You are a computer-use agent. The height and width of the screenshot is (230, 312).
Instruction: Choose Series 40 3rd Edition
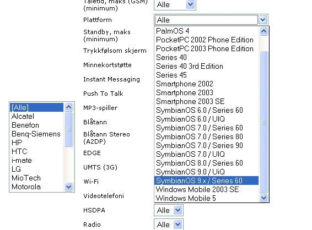[207, 66]
